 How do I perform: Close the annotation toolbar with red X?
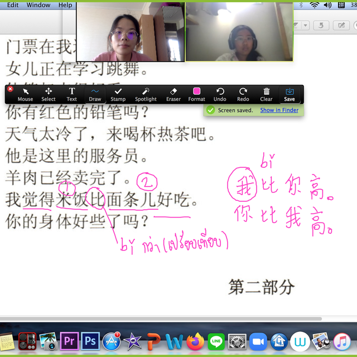[10, 89]
